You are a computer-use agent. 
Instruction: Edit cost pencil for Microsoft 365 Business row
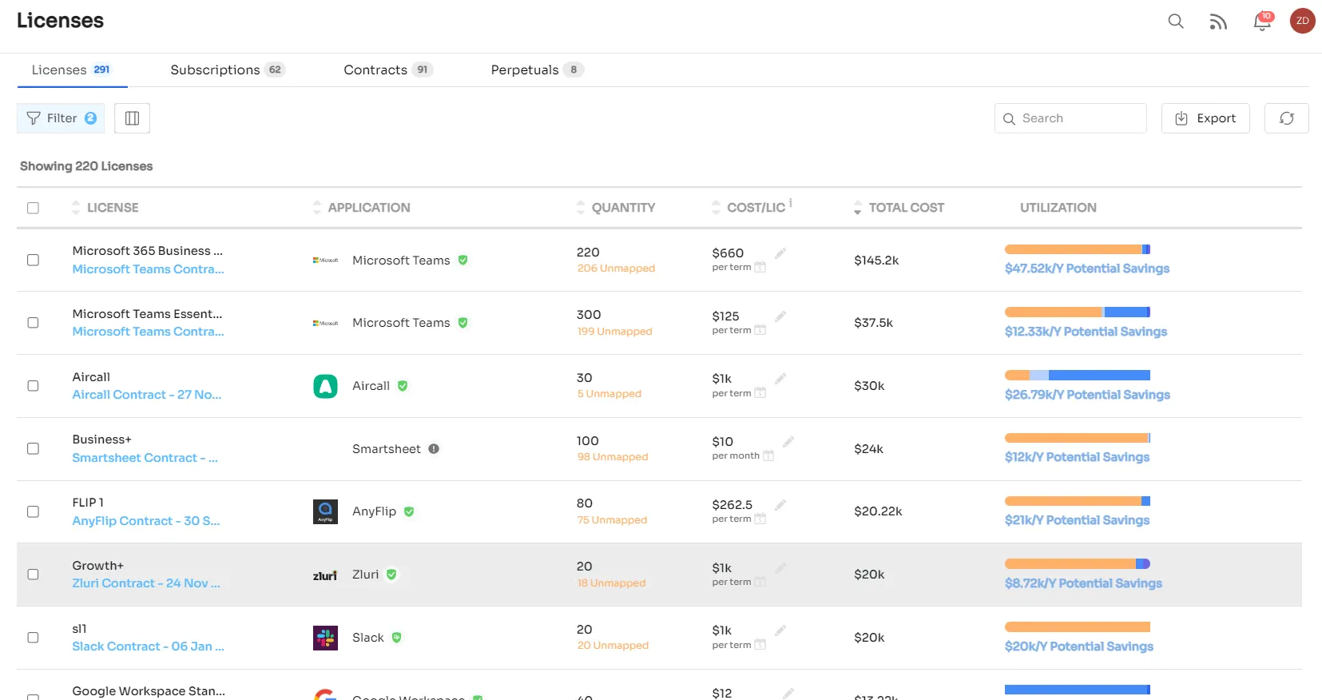tap(780, 253)
